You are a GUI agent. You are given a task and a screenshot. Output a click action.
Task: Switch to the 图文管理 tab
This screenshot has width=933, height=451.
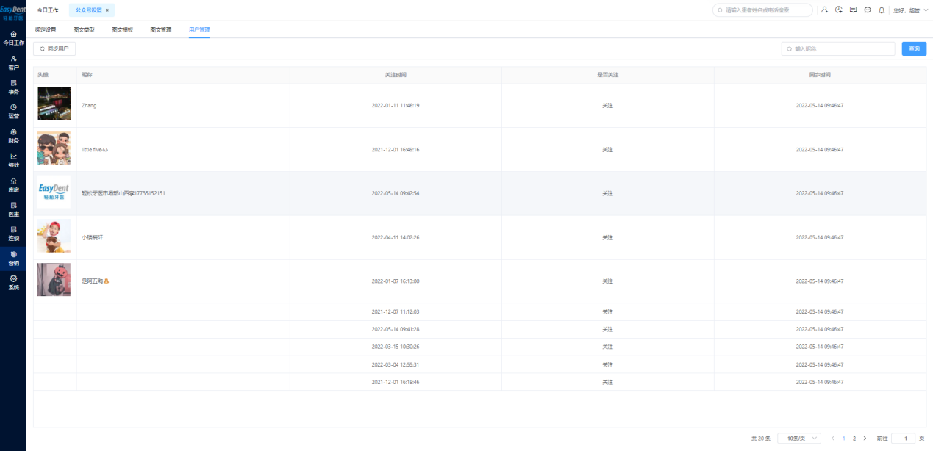(161, 30)
